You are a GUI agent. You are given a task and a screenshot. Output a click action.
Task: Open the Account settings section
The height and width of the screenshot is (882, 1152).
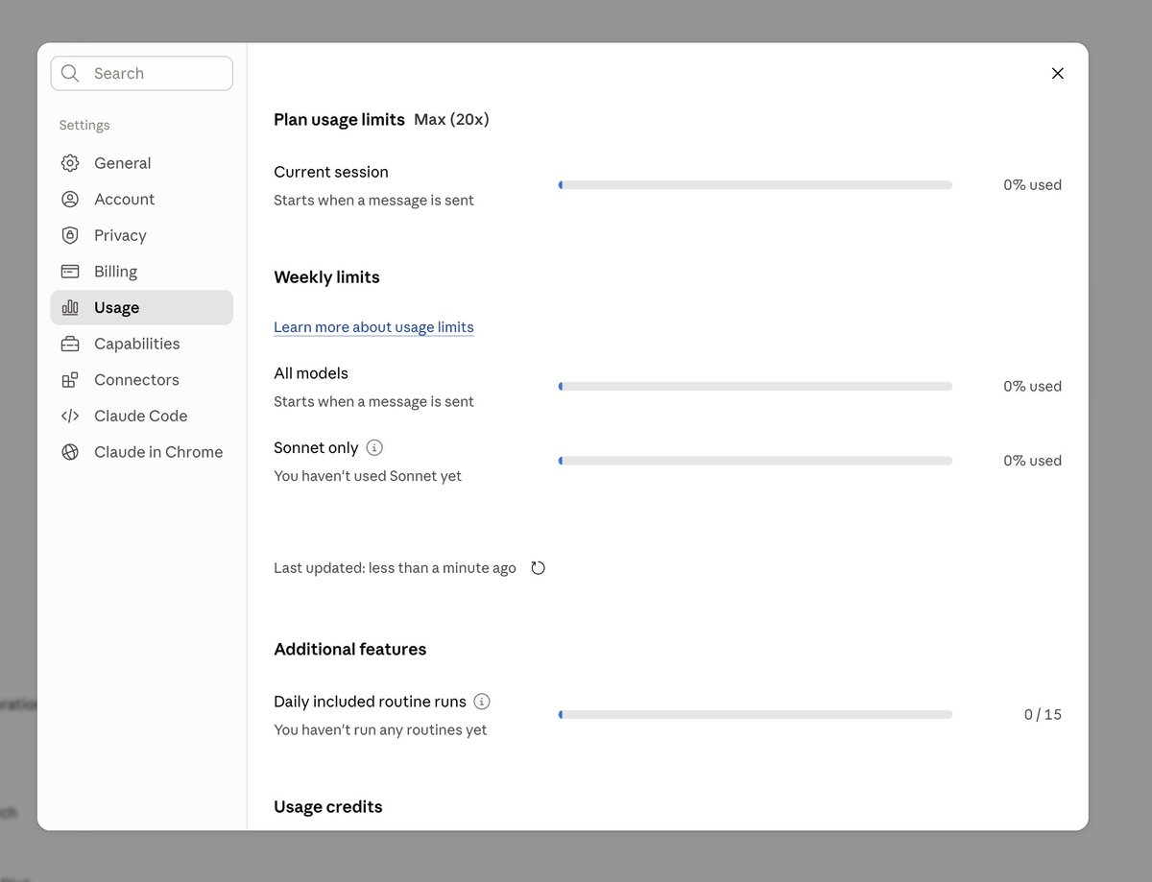[142, 200]
